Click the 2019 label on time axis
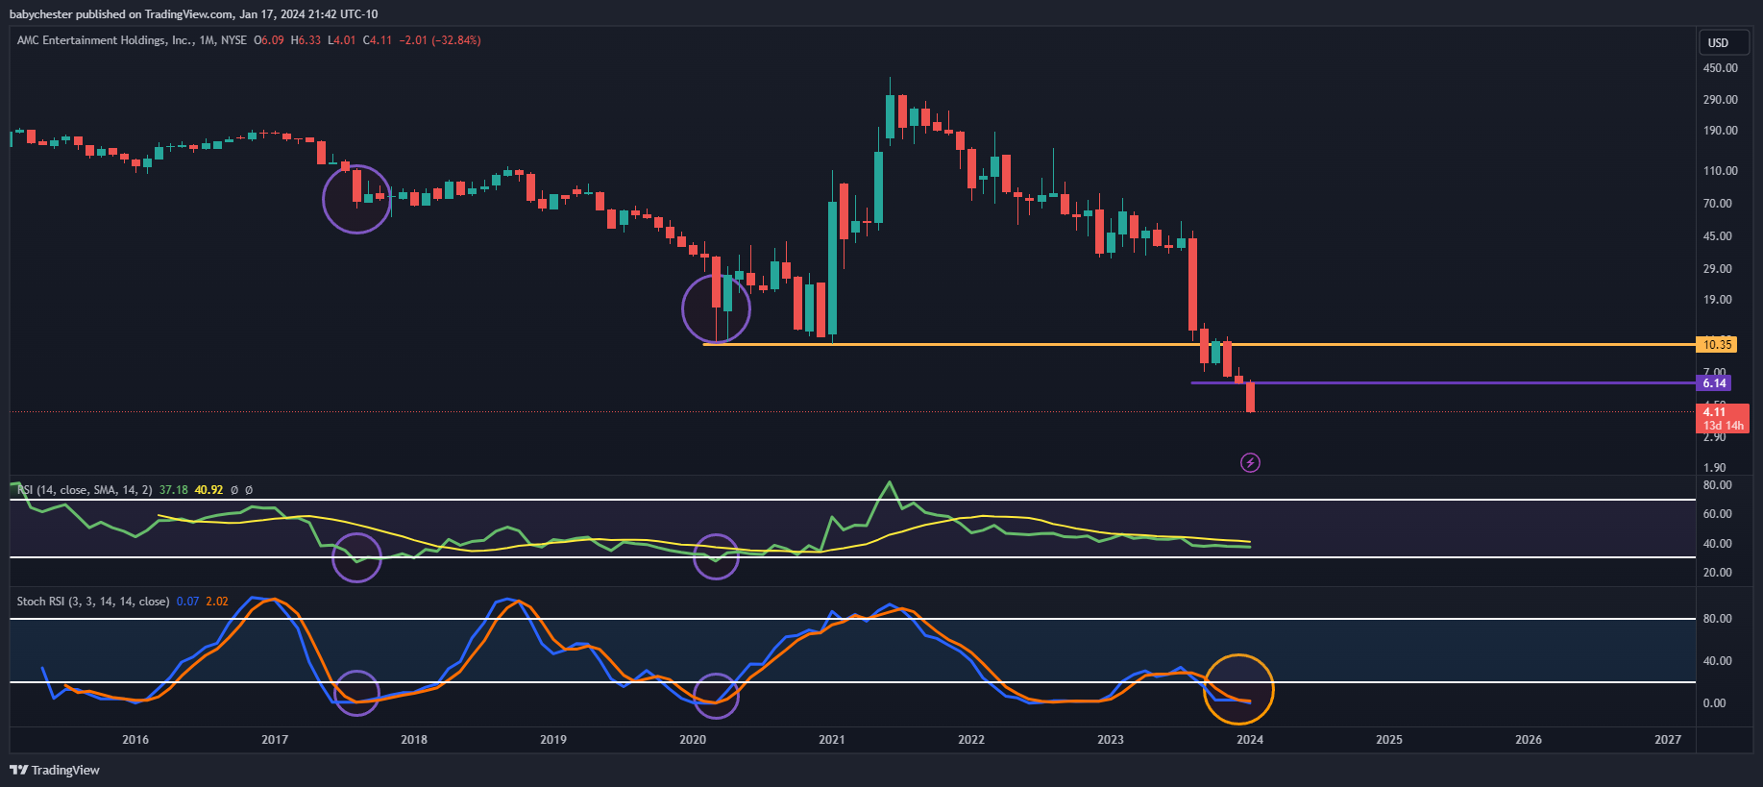 (553, 740)
